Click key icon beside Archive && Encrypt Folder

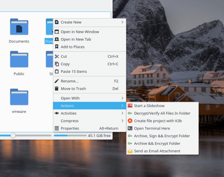(130, 143)
